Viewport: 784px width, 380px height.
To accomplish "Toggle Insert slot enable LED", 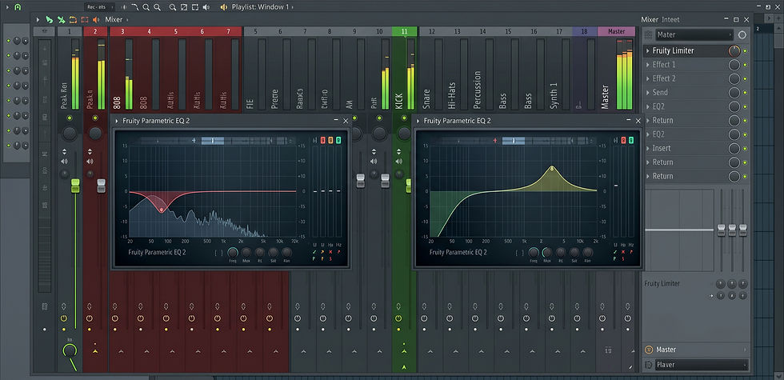I will click(x=745, y=149).
